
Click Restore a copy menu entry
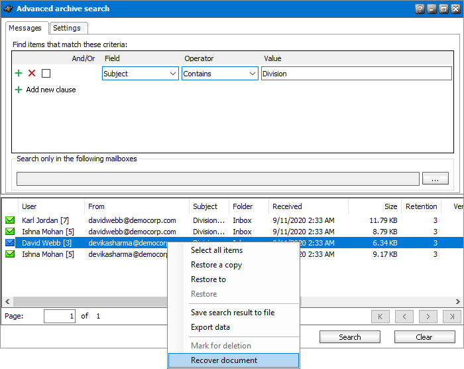(216, 265)
